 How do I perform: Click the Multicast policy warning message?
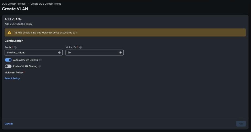(x=46, y=33)
